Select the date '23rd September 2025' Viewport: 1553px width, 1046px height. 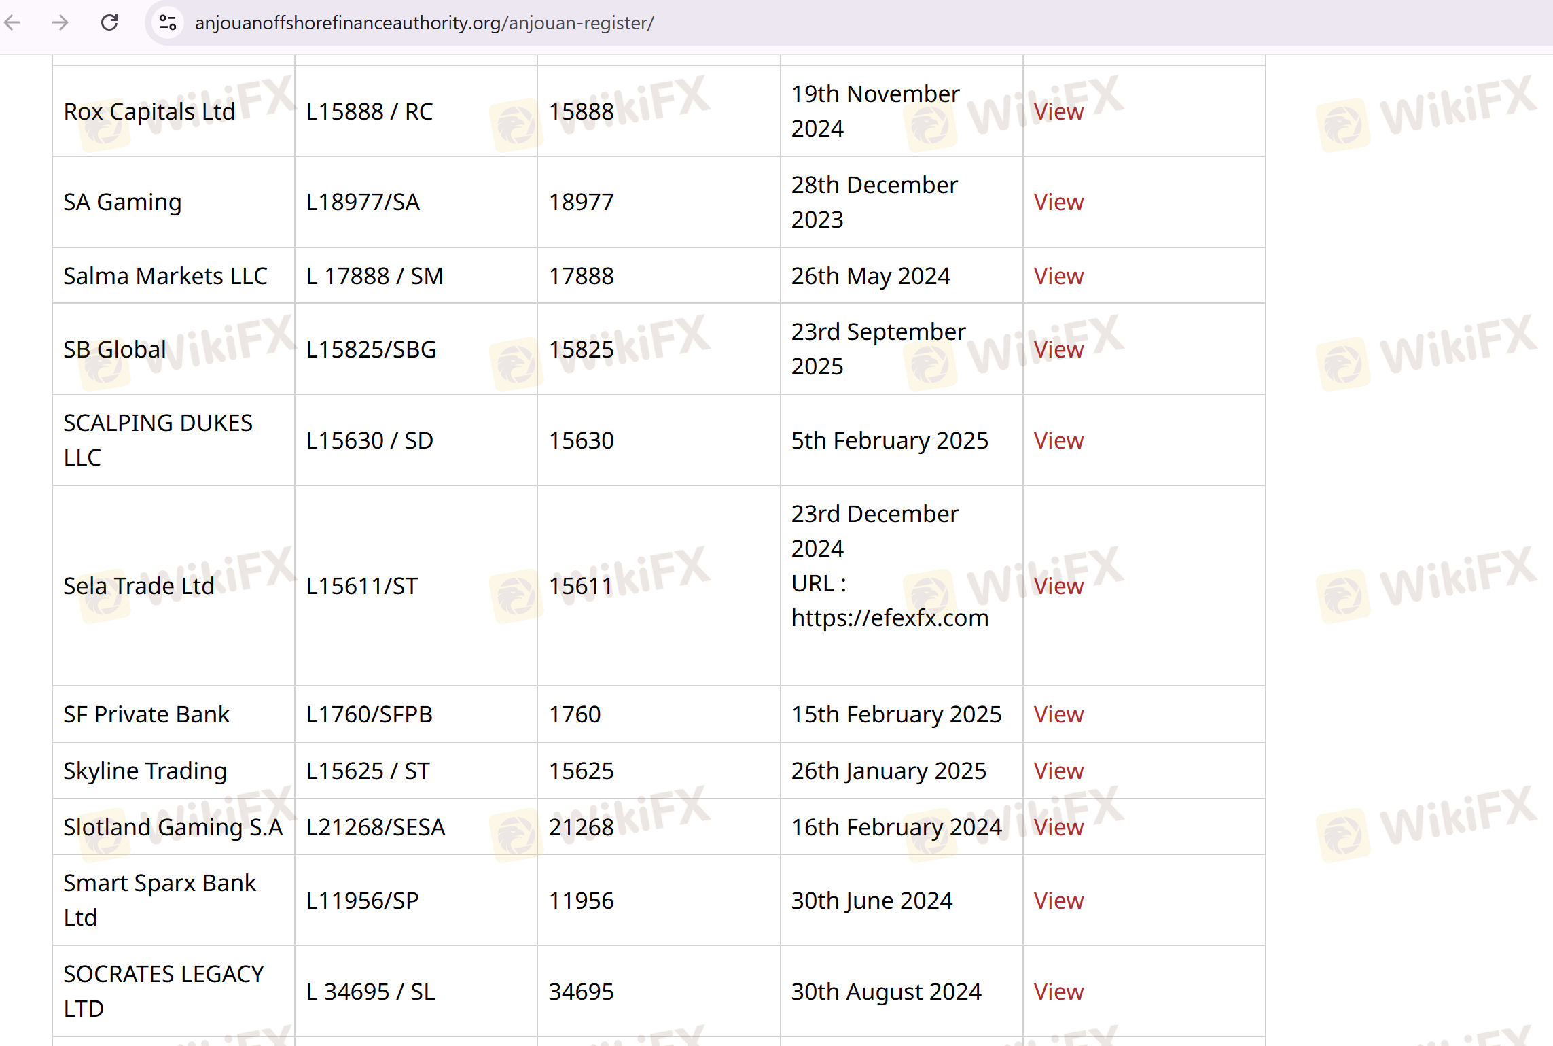coord(878,349)
